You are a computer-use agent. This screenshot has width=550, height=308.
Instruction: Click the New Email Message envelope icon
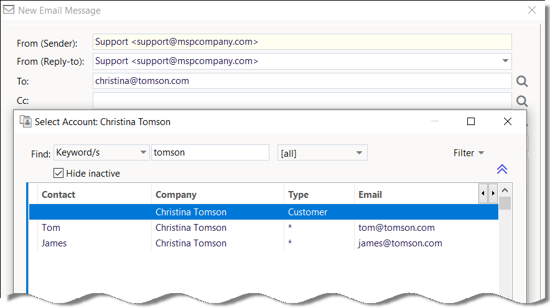(x=9, y=10)
